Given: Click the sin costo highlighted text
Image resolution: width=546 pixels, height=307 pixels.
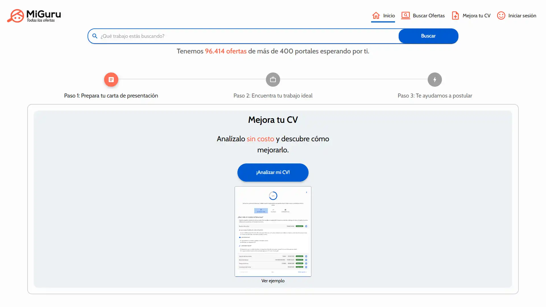Looking at the screenshot, I should tap(260, 139).
